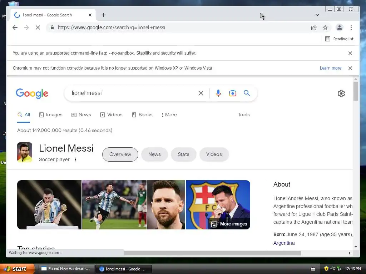Open the Argentina birthplace link

click(x=284, y=243)
